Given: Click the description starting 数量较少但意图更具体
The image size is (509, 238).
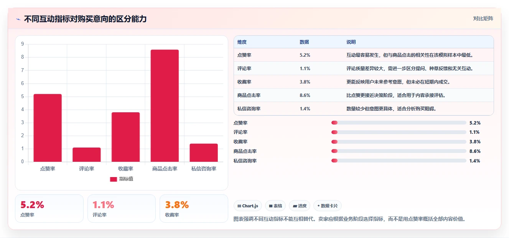Looking at the screenshot, I should pyautogui.click(x=391, y=109).
